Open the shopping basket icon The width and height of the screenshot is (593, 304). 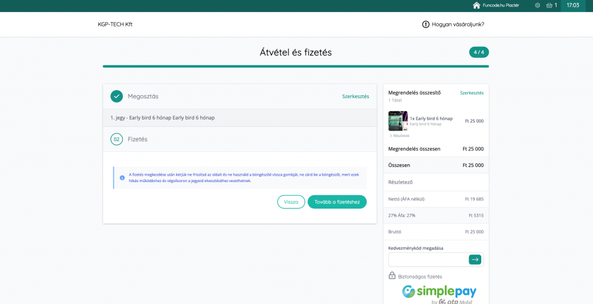[549, 5]
